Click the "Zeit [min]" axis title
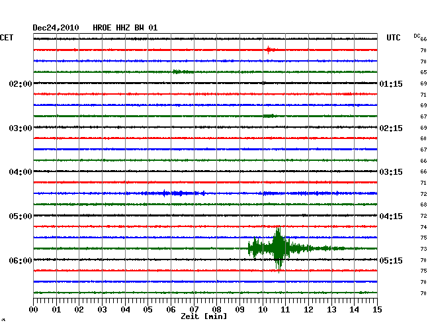The width and height of the screenshot is (430, 327). pos(204,316)
